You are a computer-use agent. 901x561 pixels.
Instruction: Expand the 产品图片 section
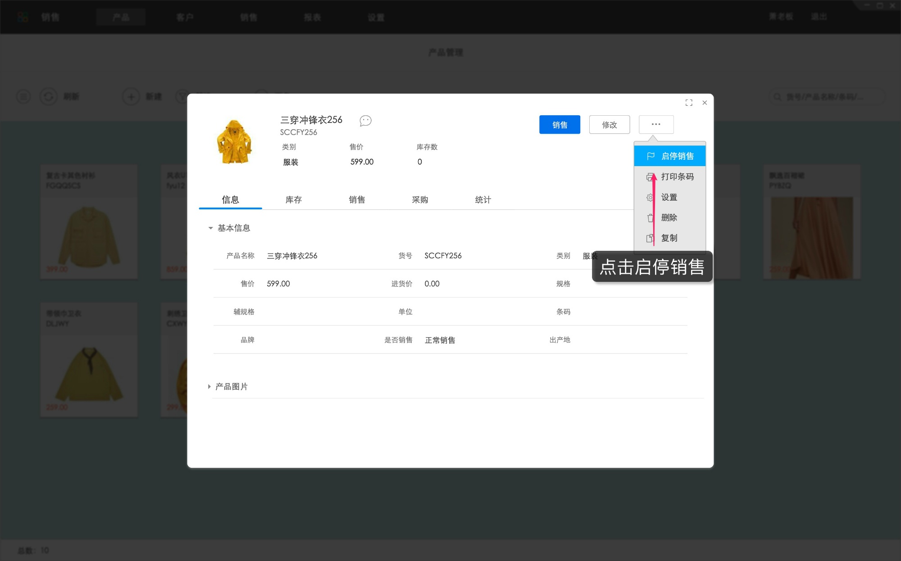coord(209,386)
